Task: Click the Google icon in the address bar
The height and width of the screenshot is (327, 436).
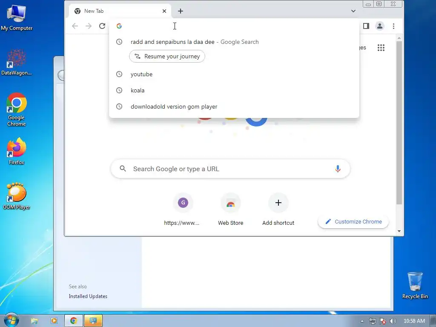Action: (119, 26)
